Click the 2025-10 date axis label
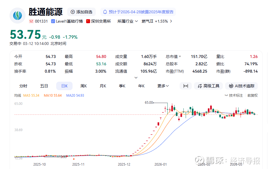The width and height of the screenshot is (268, 169). click(40, 164)
